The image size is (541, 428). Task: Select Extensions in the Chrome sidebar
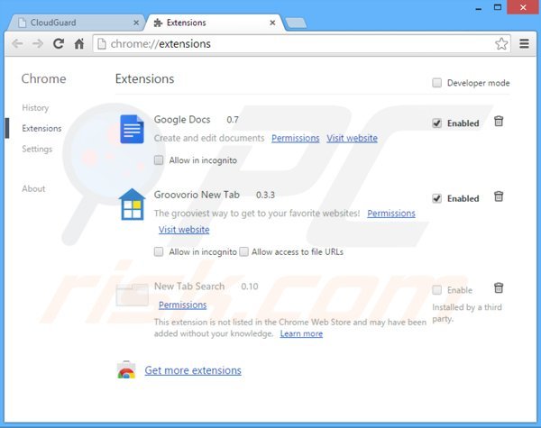tap(41, 128)
